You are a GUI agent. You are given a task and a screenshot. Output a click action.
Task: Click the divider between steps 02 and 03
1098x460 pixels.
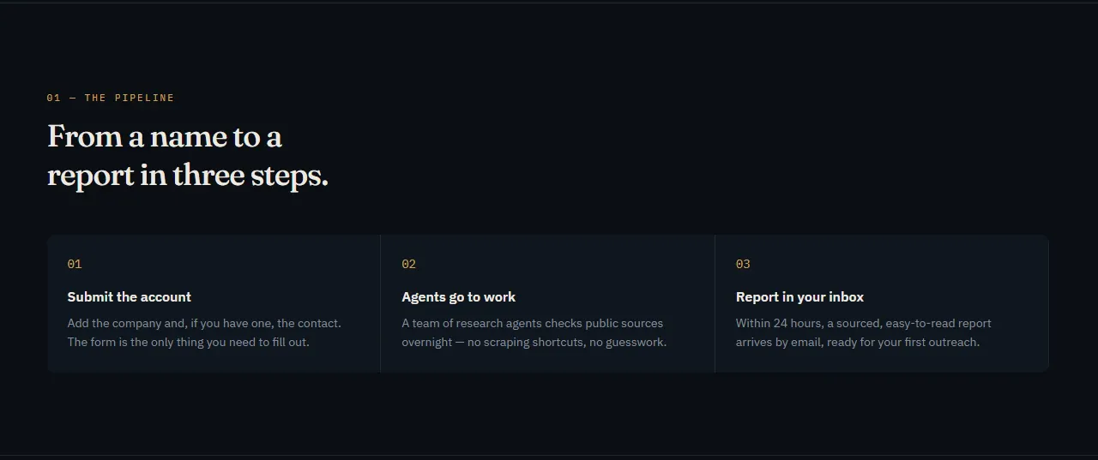click(x=715, y=303)
